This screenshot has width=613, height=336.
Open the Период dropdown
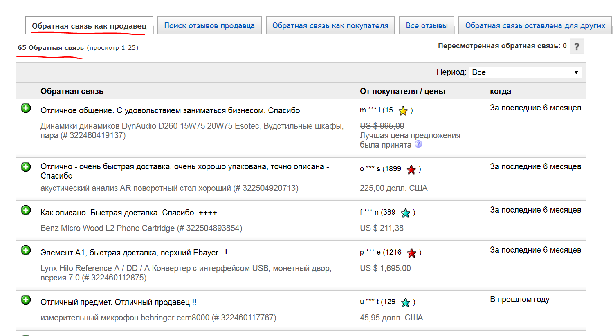coord(525,72)
